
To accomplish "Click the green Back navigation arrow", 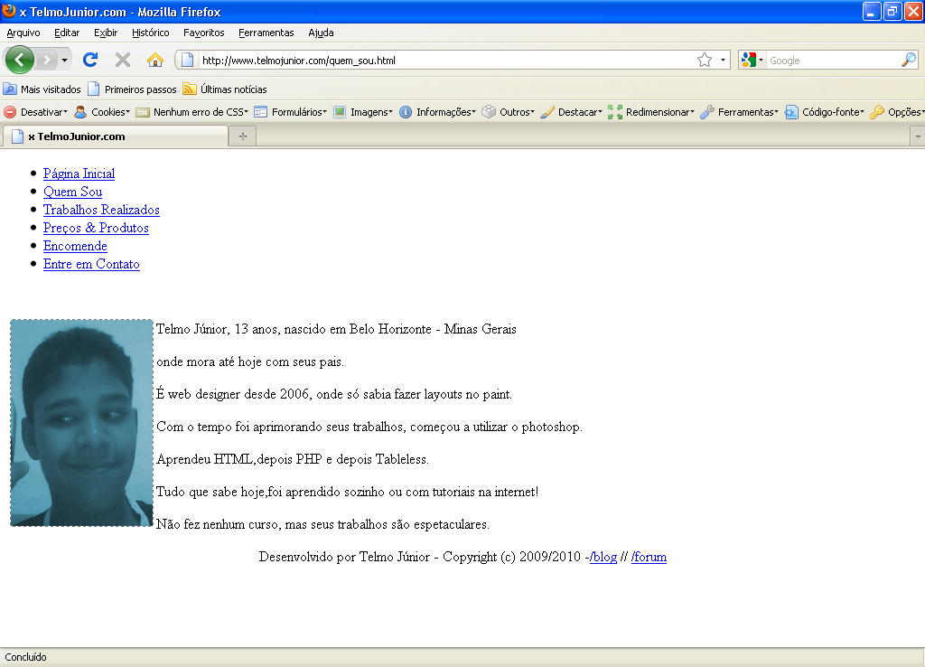I will point(20,60).
